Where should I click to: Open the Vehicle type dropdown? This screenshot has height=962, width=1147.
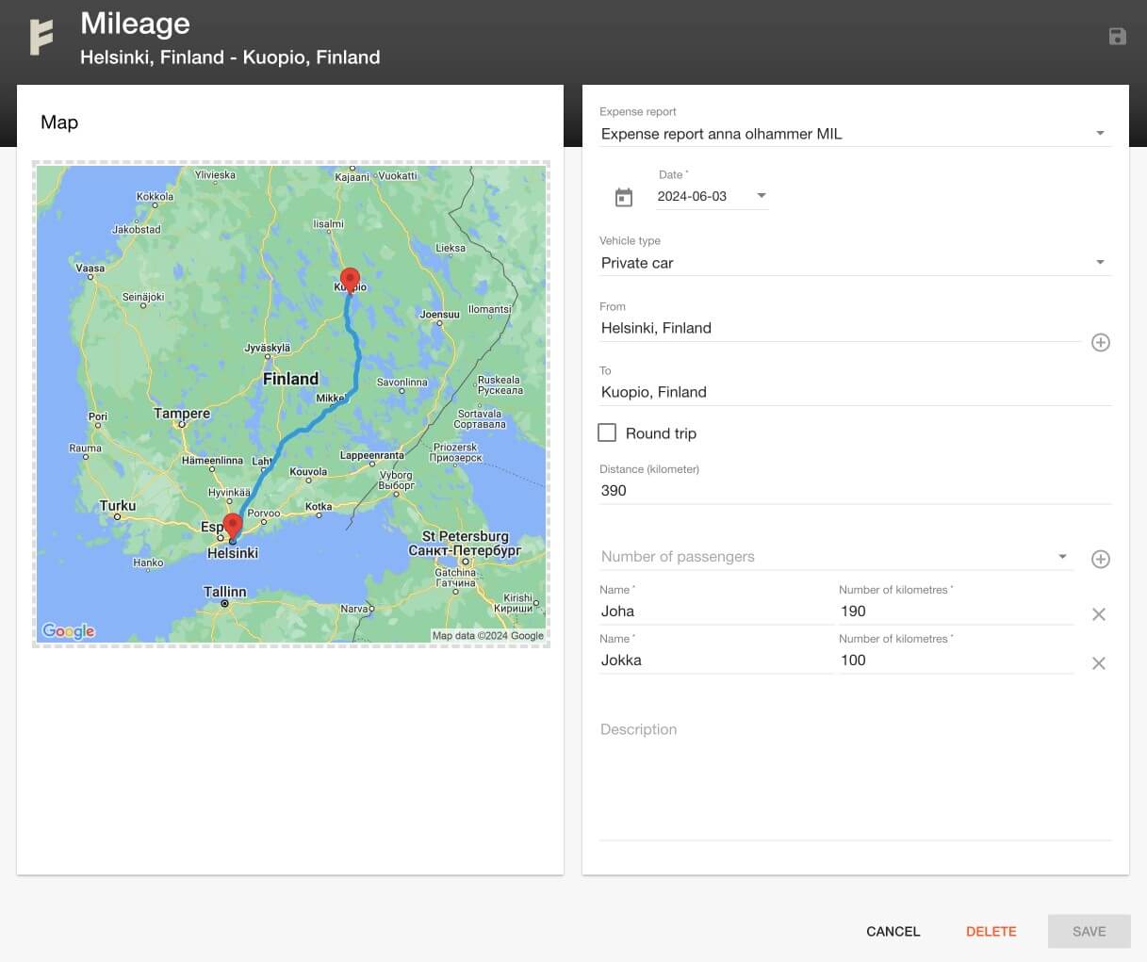(1099, 263)
